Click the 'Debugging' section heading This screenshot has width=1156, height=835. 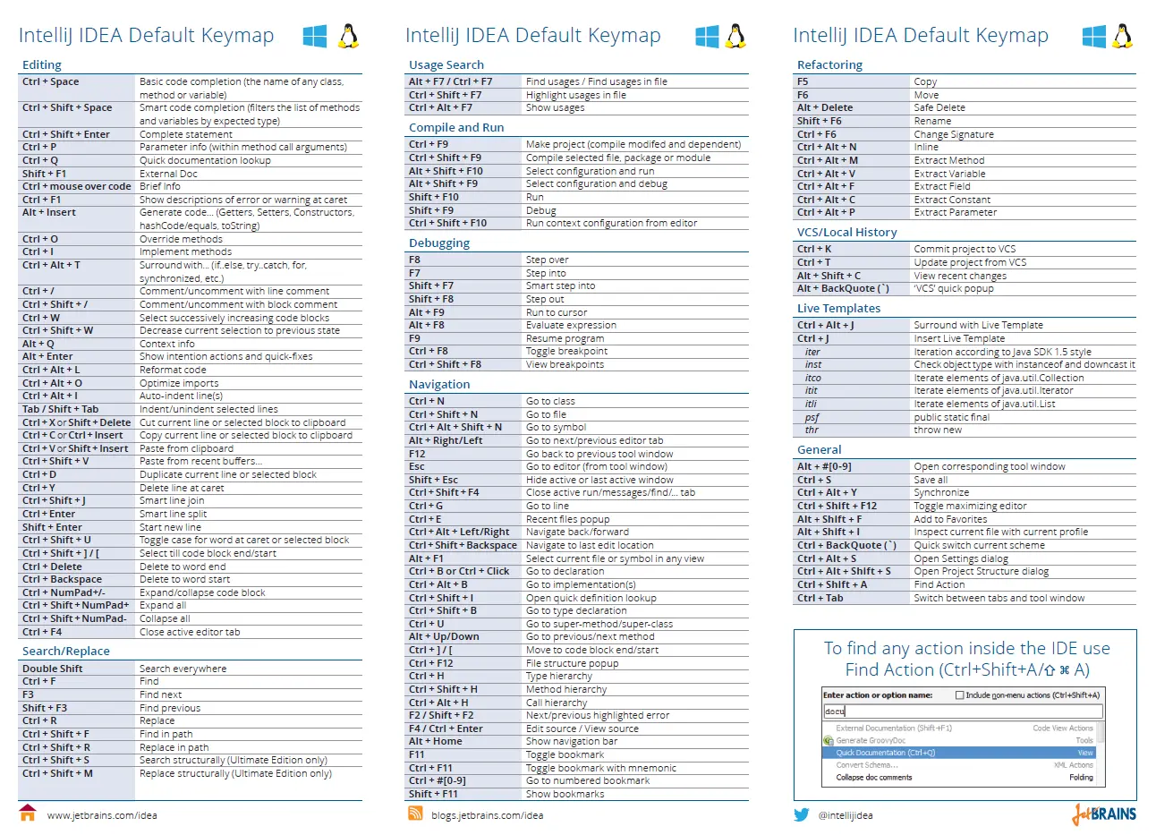coord(439,243)
